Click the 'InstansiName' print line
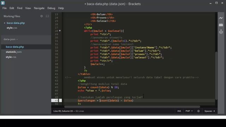Viewport: 226px width, 127px height. click(131, 48)
